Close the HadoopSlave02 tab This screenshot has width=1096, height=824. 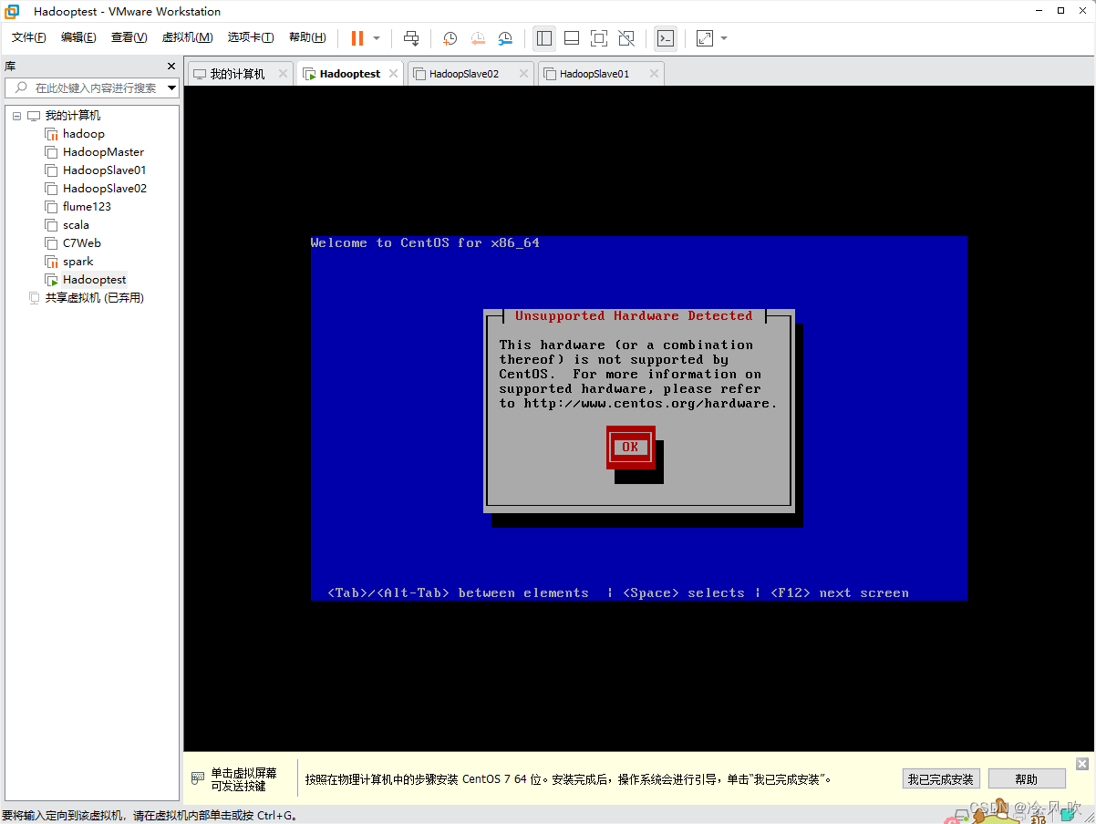[523, 74]
